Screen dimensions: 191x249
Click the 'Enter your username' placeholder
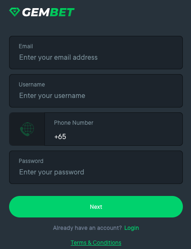click(x=52, y=96)
